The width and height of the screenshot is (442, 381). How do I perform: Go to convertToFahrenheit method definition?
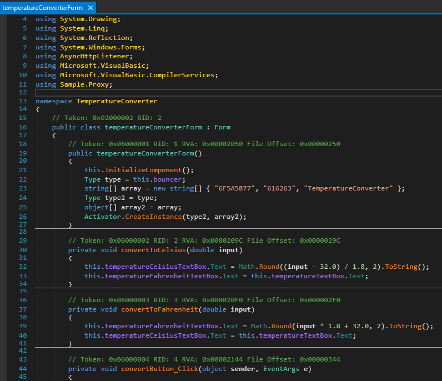159,309
